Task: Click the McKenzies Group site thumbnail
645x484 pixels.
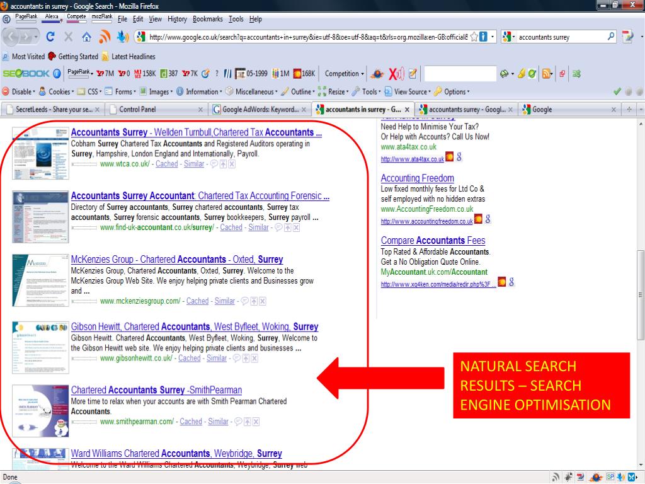Action: 40,280
